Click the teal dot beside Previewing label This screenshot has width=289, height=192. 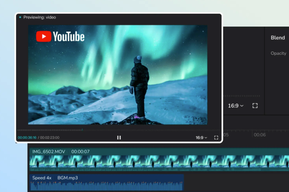[x=20, y=17]
